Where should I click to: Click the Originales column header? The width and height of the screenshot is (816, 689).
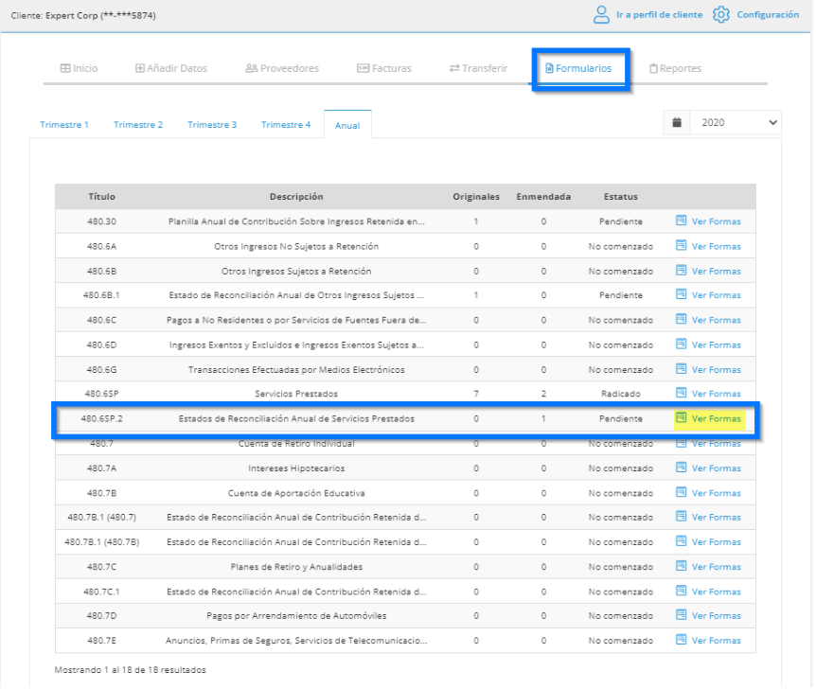(478, 197)
